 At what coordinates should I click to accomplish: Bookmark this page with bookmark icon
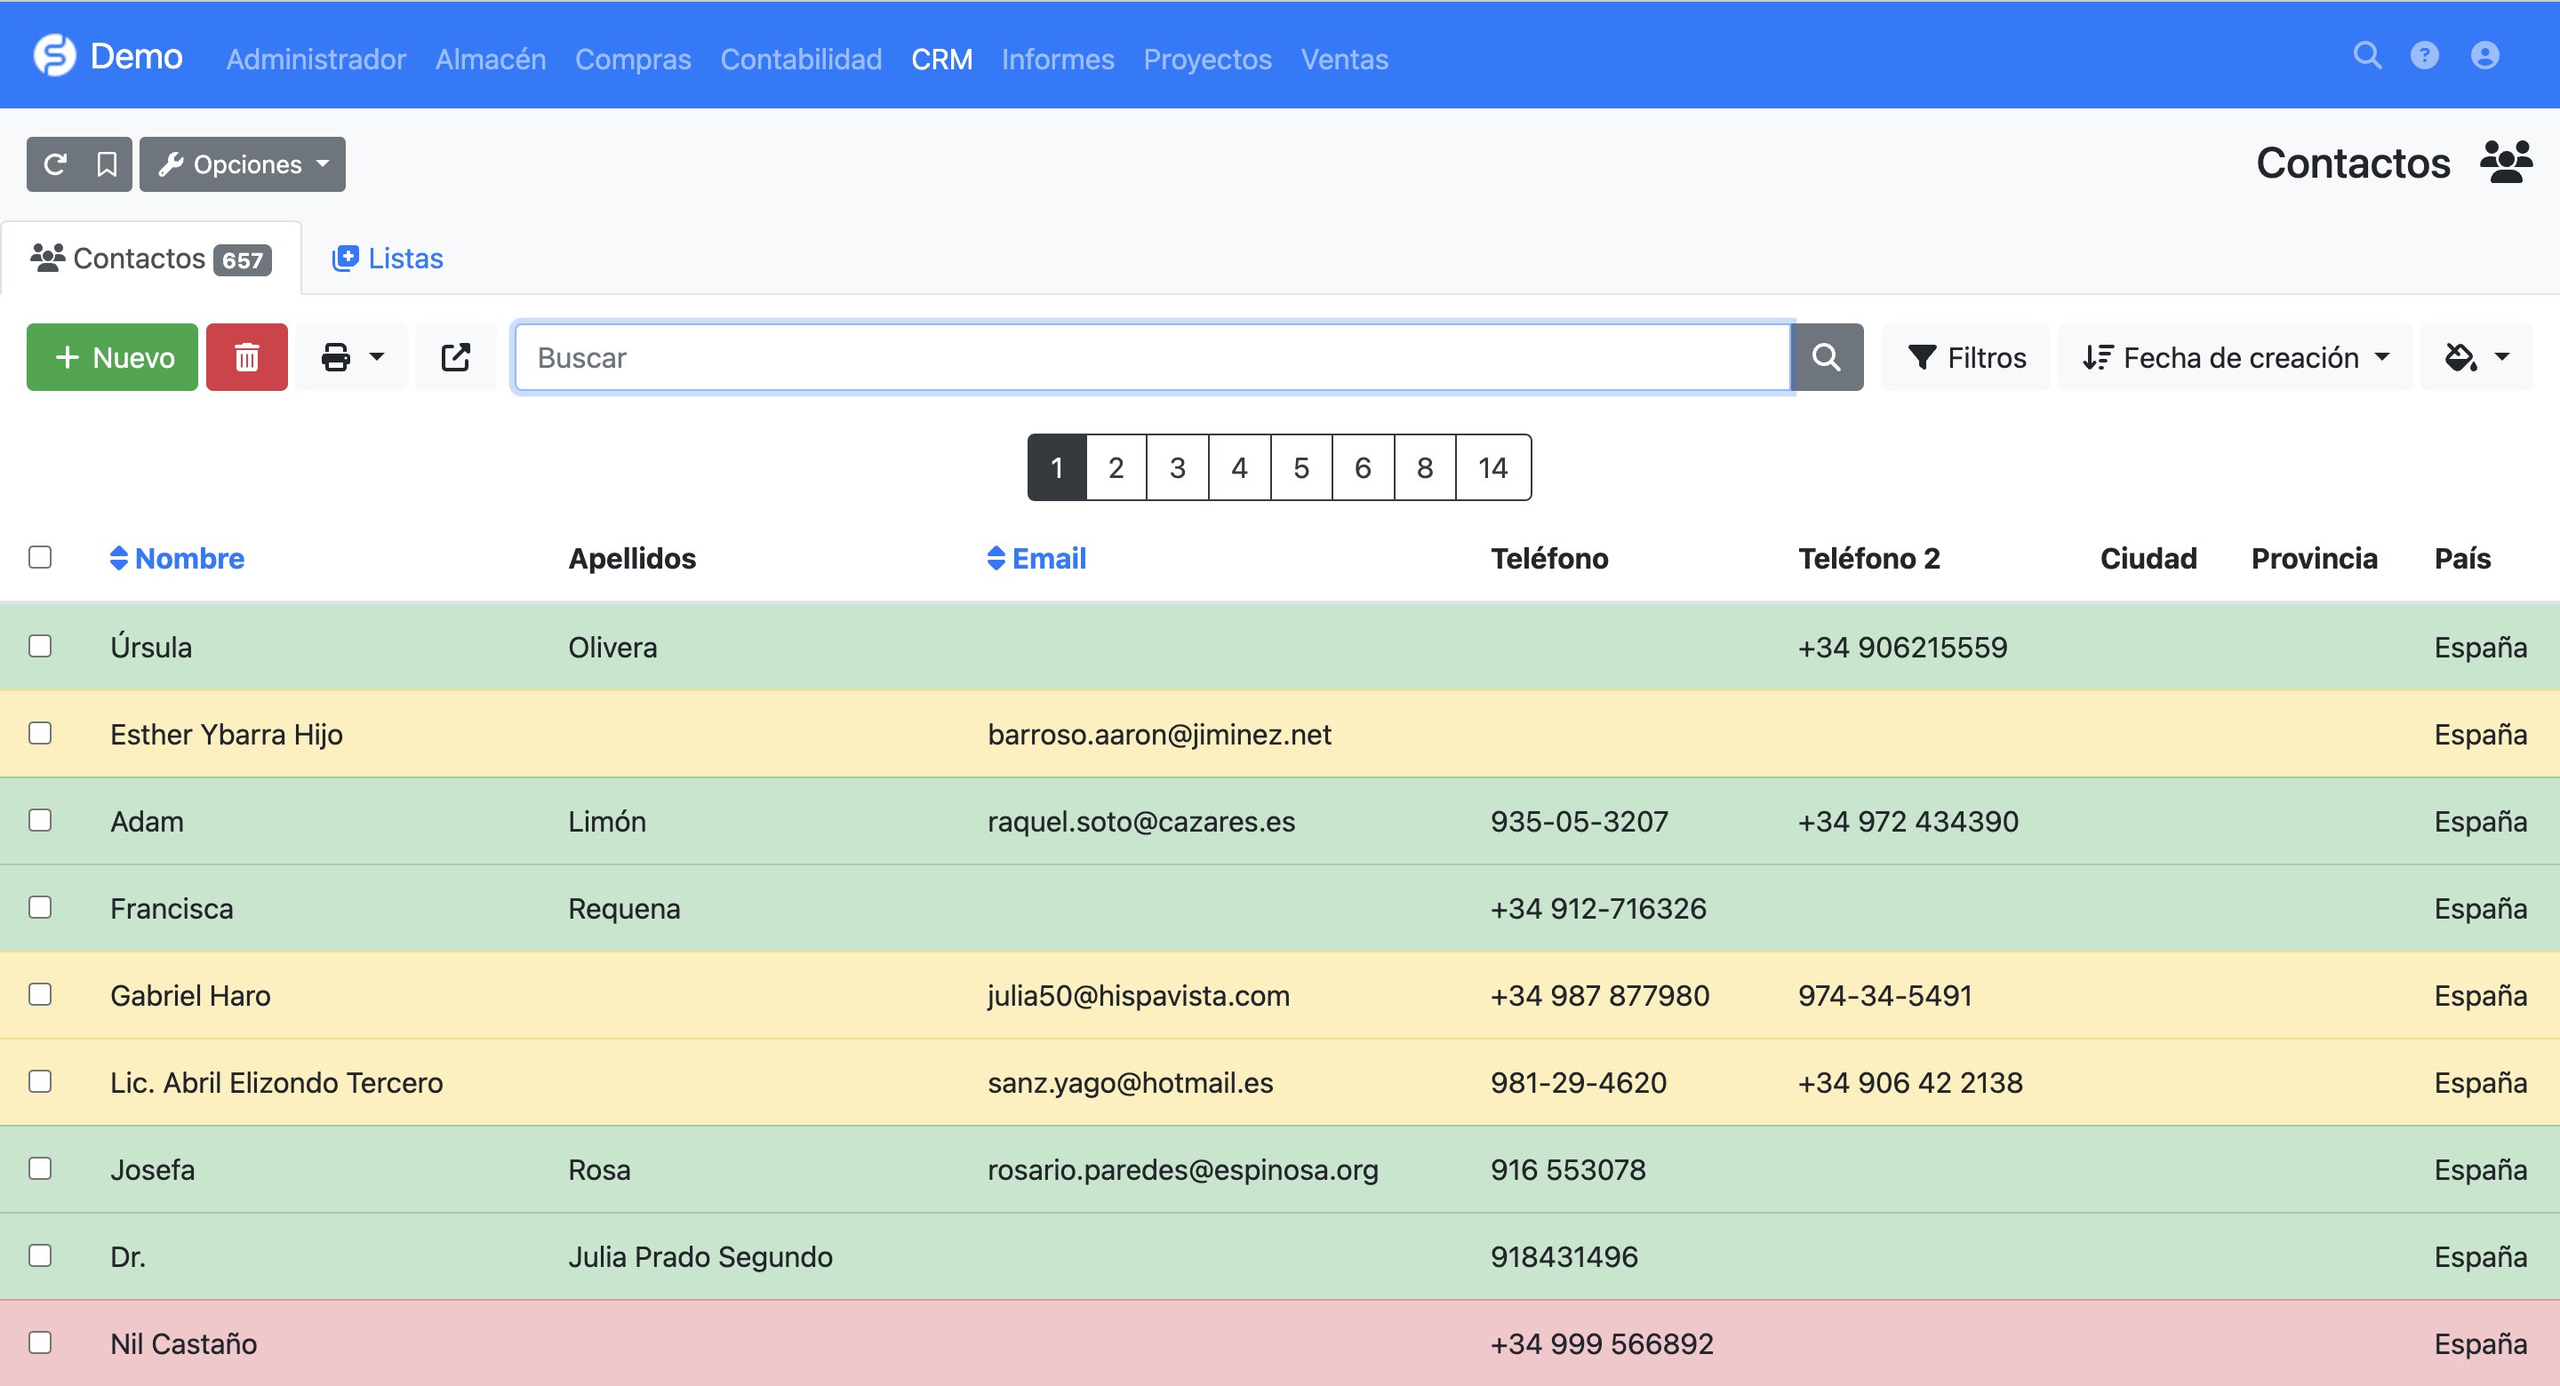click(x=107, y=164)
